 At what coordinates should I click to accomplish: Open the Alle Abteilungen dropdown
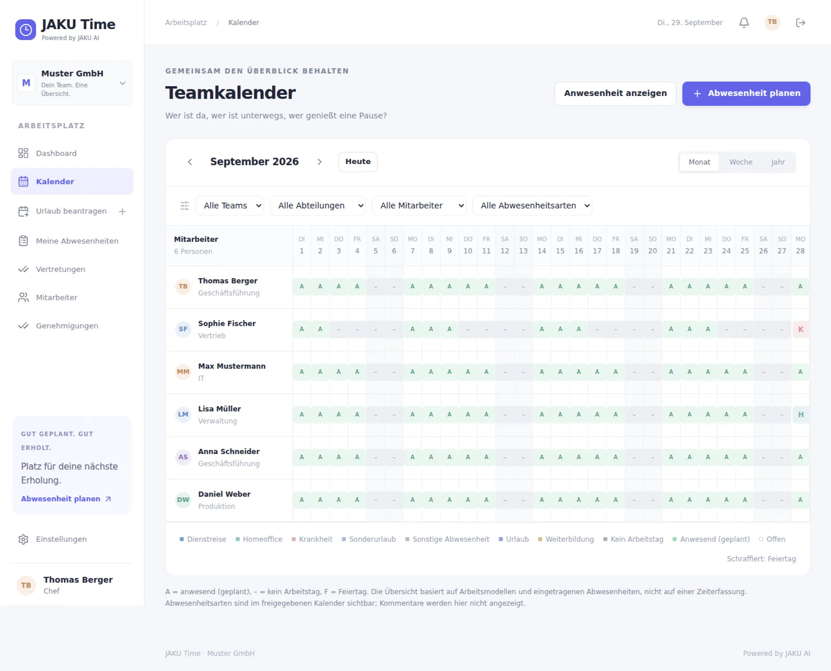click(x=318, y=206)
